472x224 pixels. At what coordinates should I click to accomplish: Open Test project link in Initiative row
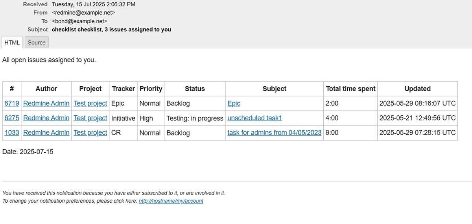(x=90, y=118)
